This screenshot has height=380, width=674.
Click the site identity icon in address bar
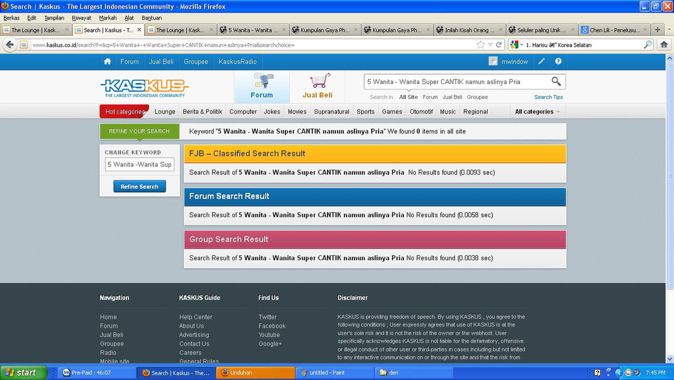tap(24, 45)
